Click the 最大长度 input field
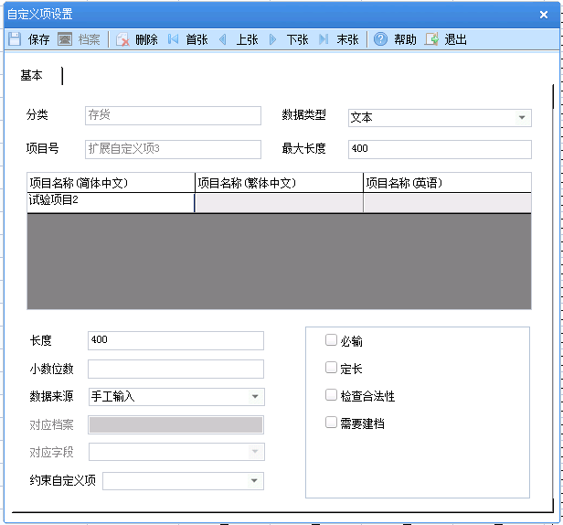 click(x=439, y=149)
